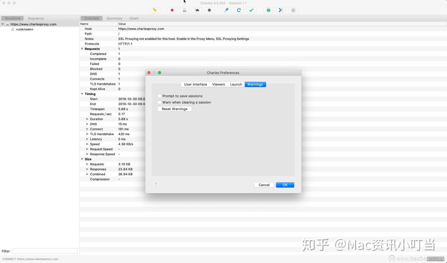
Task: Enable breakpoints with the hexagon icon
Action: click(209, 10)
